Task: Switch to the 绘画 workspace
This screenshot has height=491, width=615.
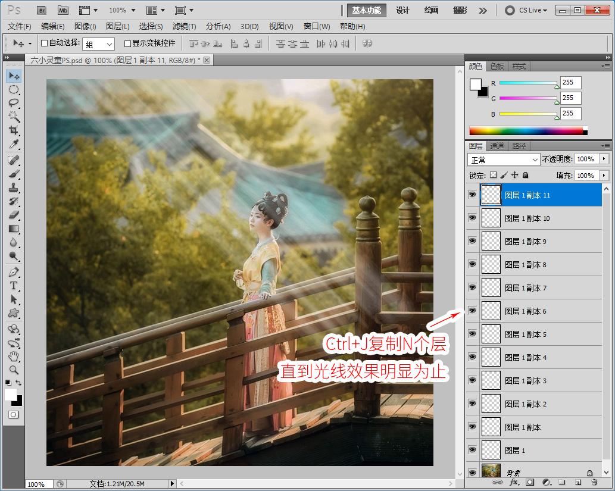Action: [x=431, y=11]
